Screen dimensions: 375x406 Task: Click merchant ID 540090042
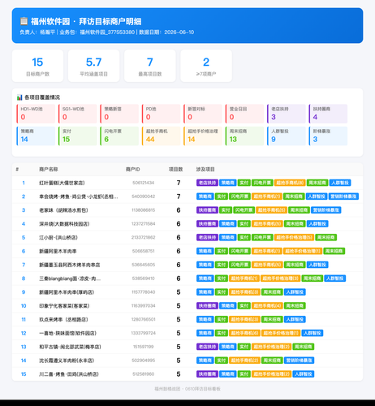(x=144, y=197)
